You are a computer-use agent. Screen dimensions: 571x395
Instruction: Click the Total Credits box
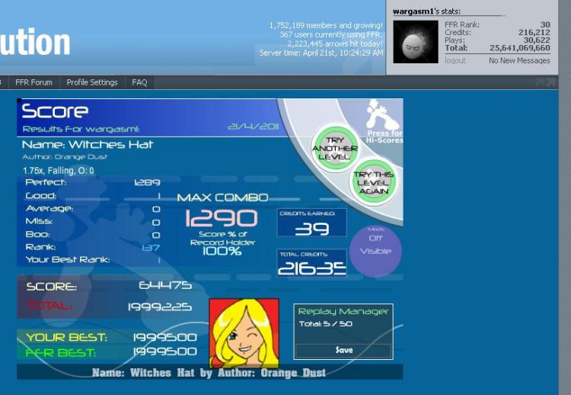[x=311, y=264]
